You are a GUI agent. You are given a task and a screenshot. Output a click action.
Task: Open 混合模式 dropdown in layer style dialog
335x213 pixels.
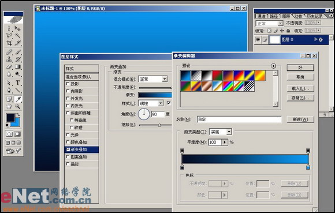[164, 80]
